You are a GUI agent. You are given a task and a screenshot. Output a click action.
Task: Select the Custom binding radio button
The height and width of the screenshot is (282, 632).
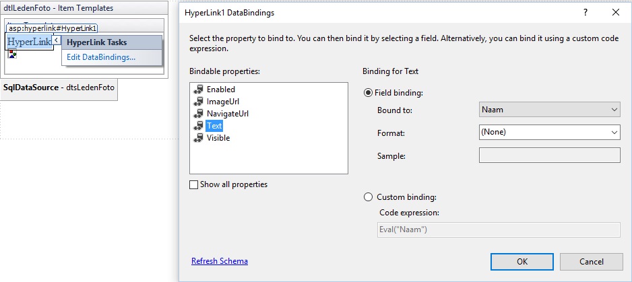tap(368, 197)
